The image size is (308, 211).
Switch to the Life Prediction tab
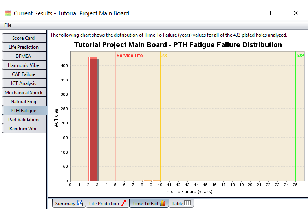108,203
